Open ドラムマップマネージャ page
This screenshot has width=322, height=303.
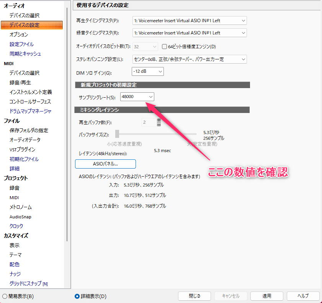pyautogui.click(x=30, y=111)
